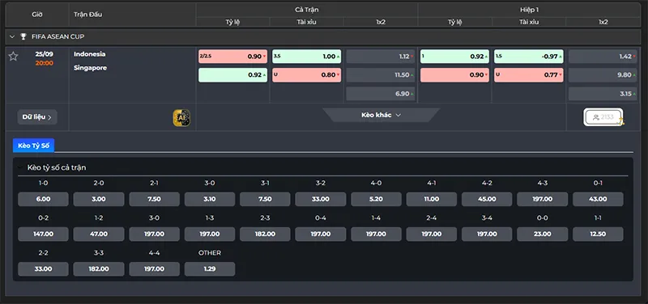Choose correct score 1-0 at 6.00
The height and width of the screenshot is (304, 648).
coord(43,199)
